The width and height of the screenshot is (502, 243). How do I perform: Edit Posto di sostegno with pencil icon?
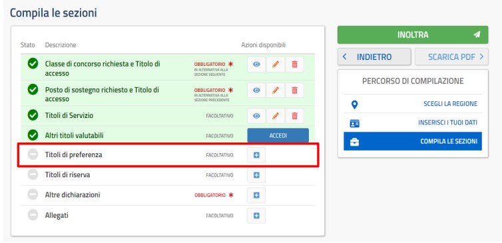click(x=276, y=91)
